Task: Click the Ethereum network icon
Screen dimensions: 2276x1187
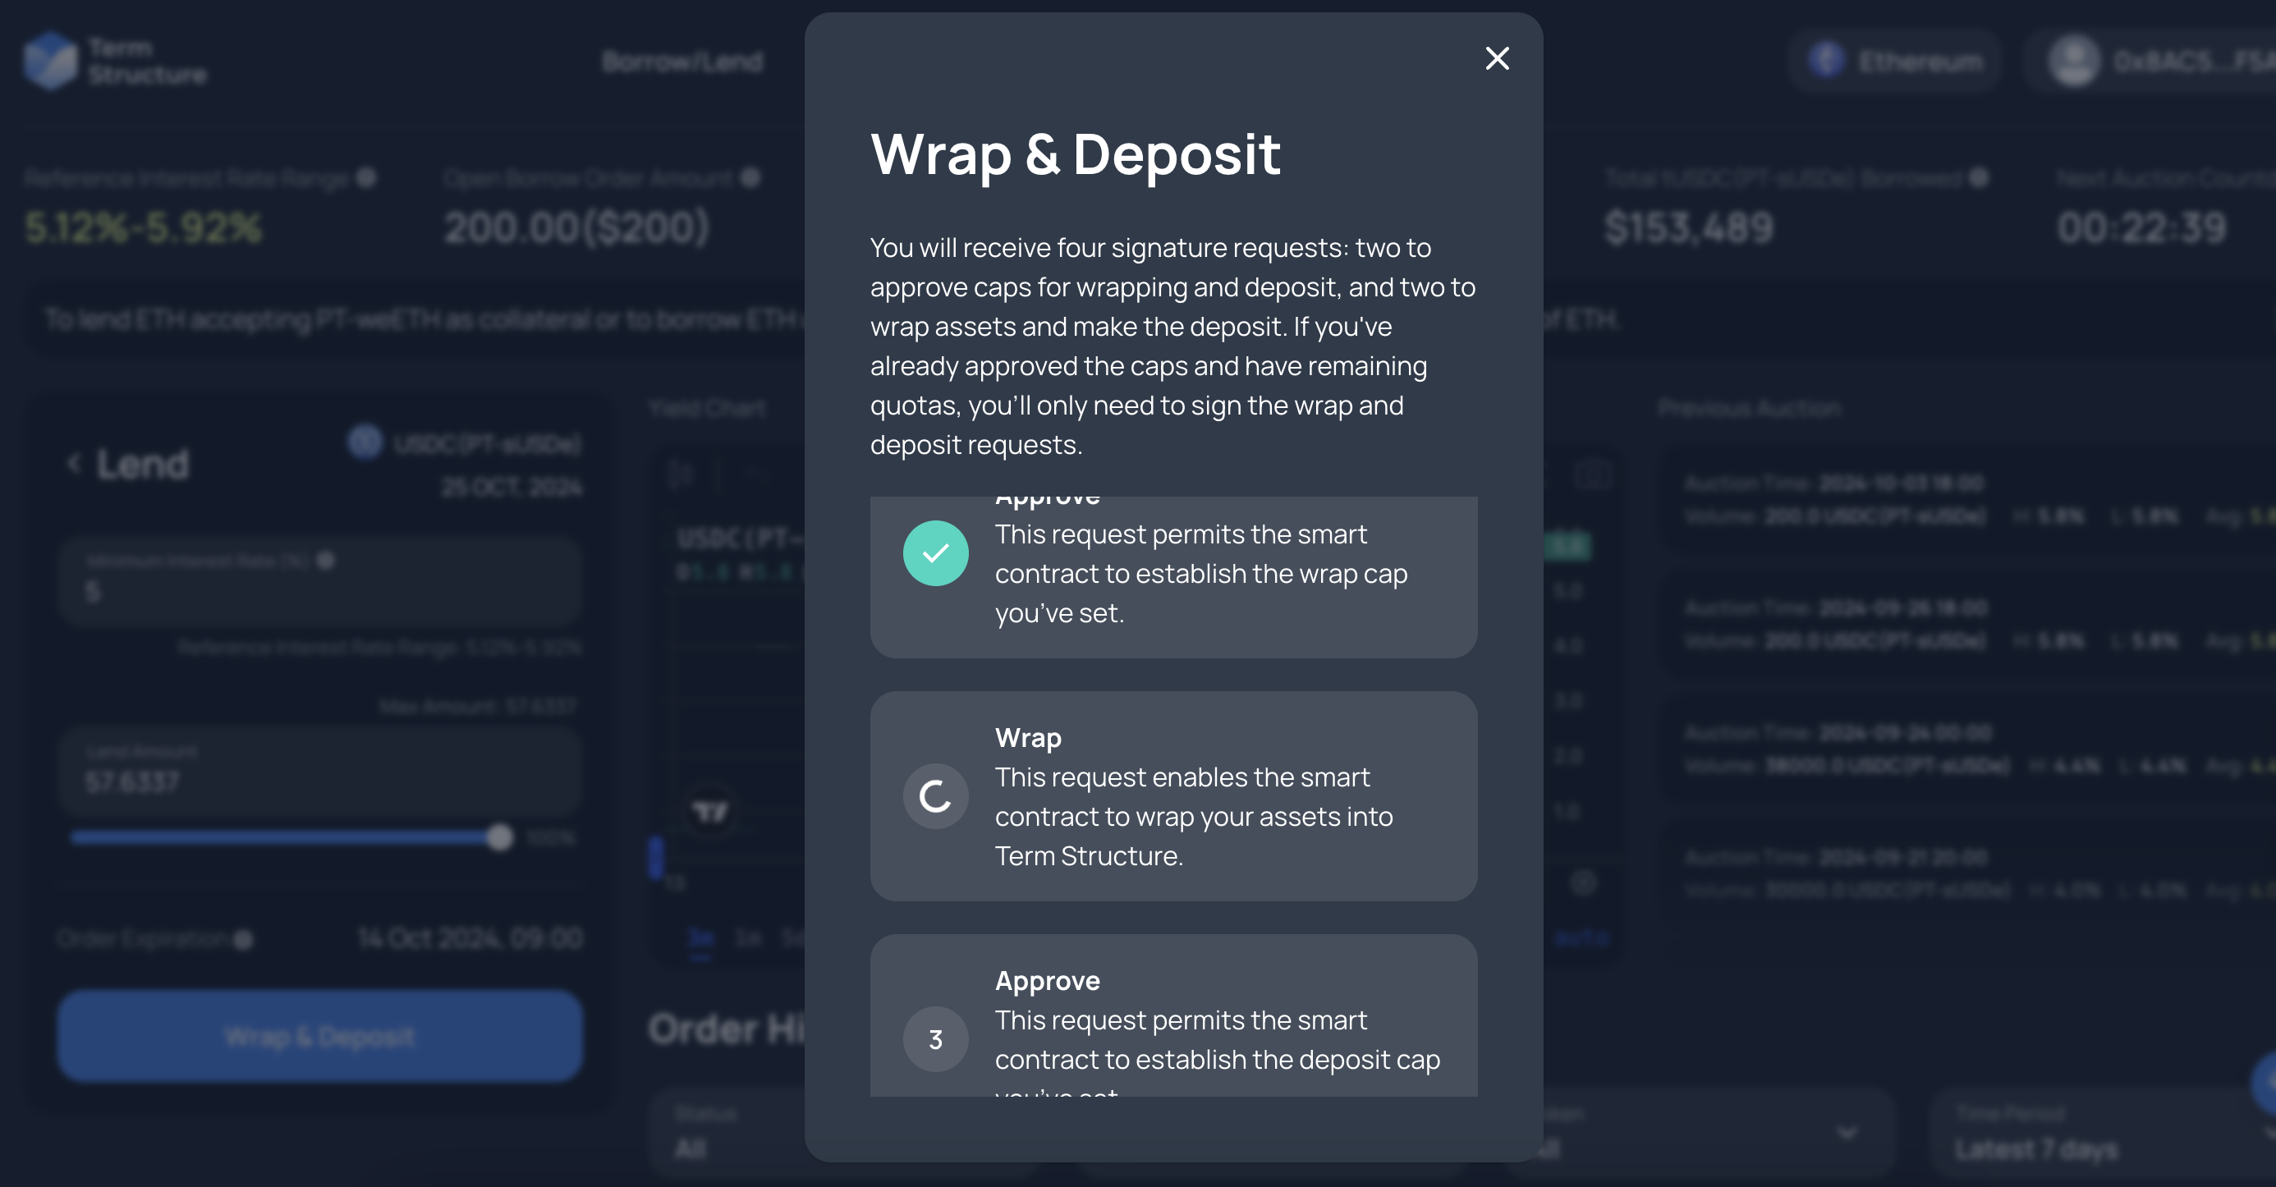Action: [1825, 61]
